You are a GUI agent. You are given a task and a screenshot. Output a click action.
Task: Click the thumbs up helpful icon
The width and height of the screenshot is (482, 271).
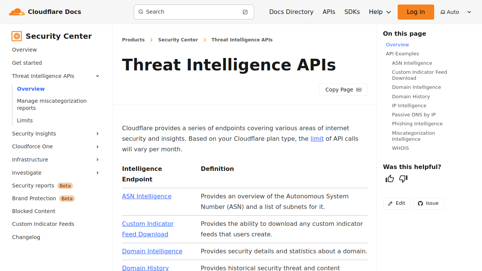[390, 179]
